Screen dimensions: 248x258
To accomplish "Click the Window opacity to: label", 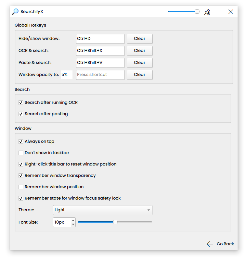I will click(x=39, y=75).
